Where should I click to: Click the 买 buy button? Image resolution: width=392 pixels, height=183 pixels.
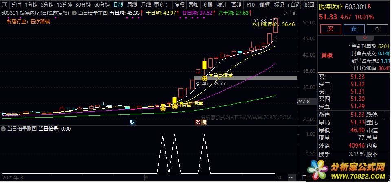tap(331, 29)
